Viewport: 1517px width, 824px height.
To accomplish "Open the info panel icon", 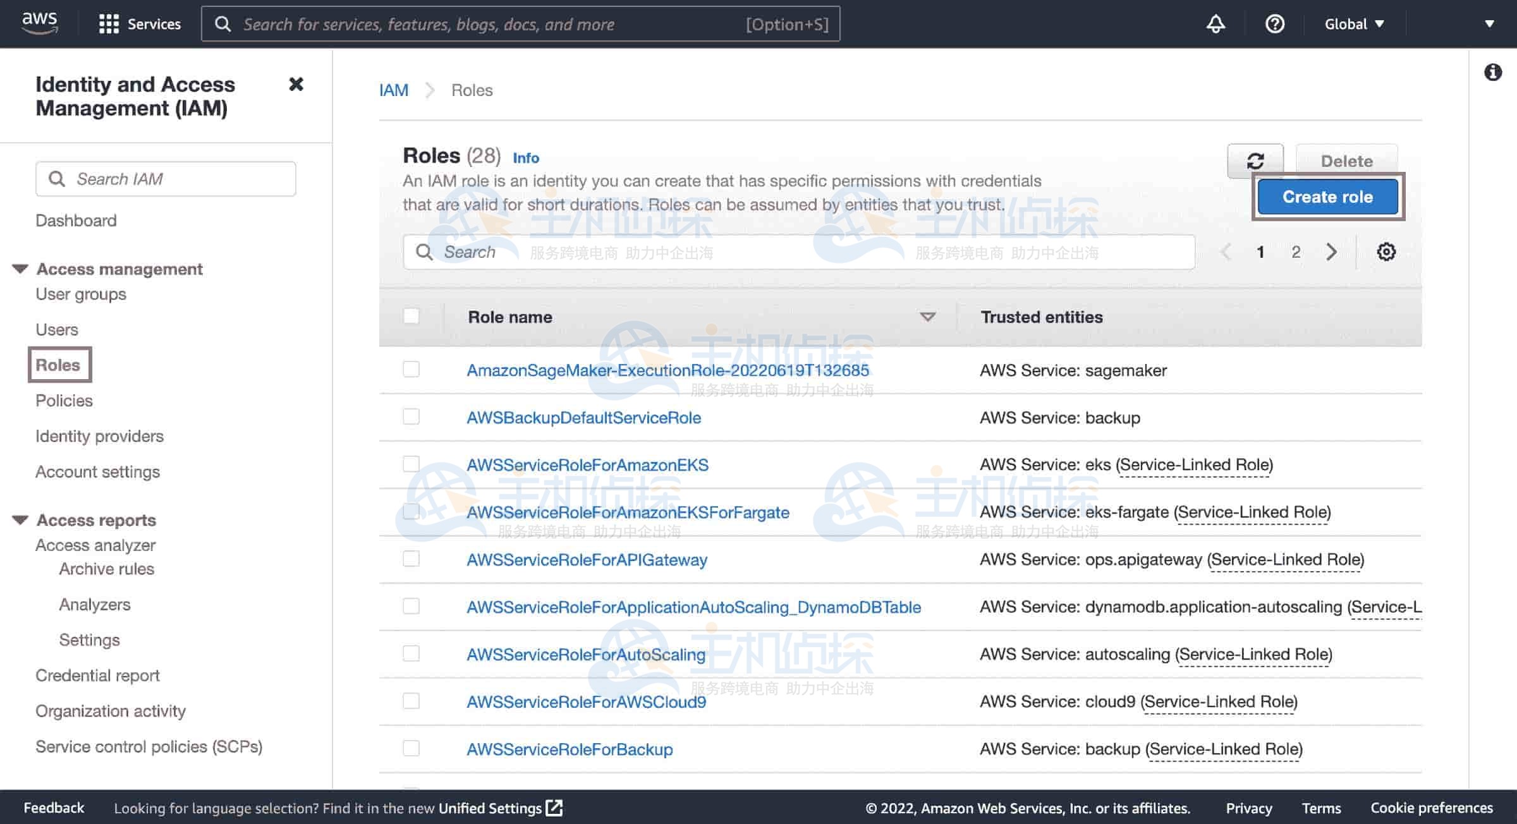I will tap(1492, 72).
